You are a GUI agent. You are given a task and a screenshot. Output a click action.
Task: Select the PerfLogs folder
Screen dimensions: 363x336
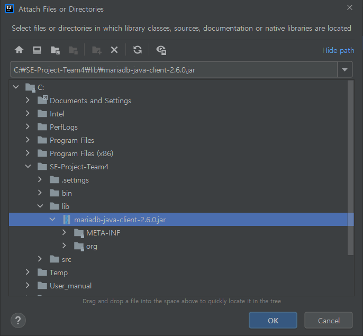pyautogui.click(x=57, y=127)
